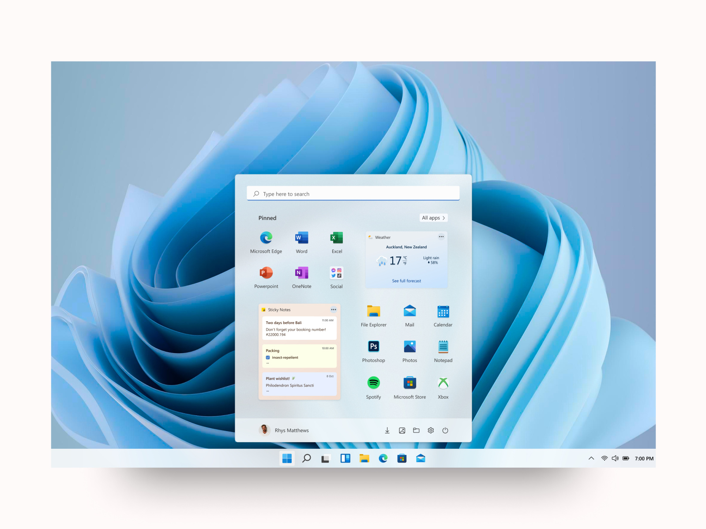
Task: Open volume control in system tray
Action: pyautogui.click(x=615, y=458)
